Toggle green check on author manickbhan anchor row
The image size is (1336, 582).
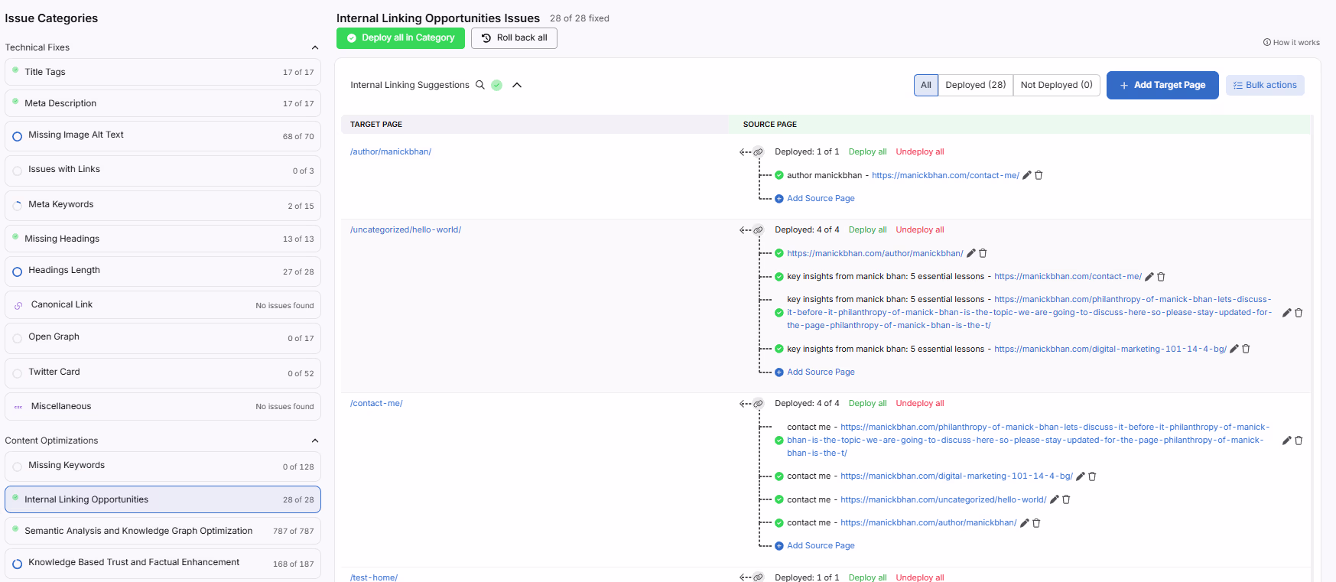pos(779,175)
